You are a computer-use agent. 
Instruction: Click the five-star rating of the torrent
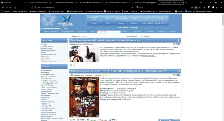tap(106, 75)
